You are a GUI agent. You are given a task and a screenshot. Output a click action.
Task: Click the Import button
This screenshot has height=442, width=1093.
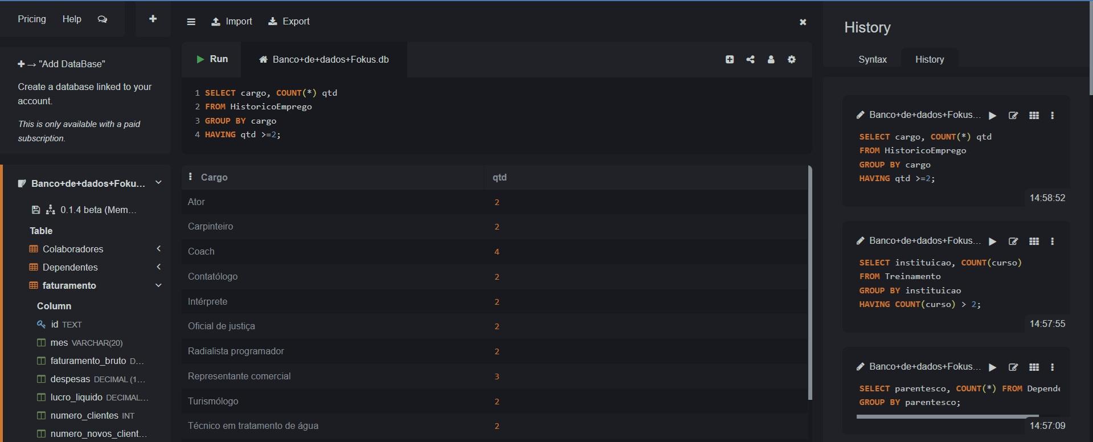click(x=232, y=22)
